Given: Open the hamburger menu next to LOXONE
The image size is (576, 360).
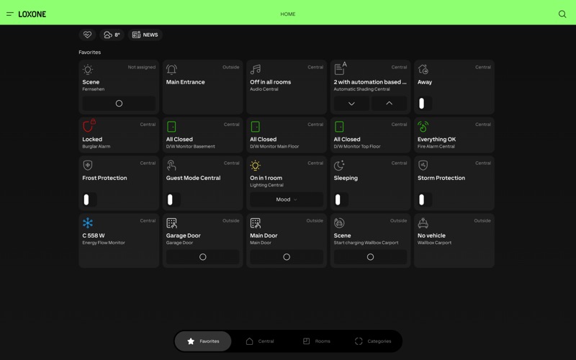Looking at the screenshot, I should tap(10, 14).
